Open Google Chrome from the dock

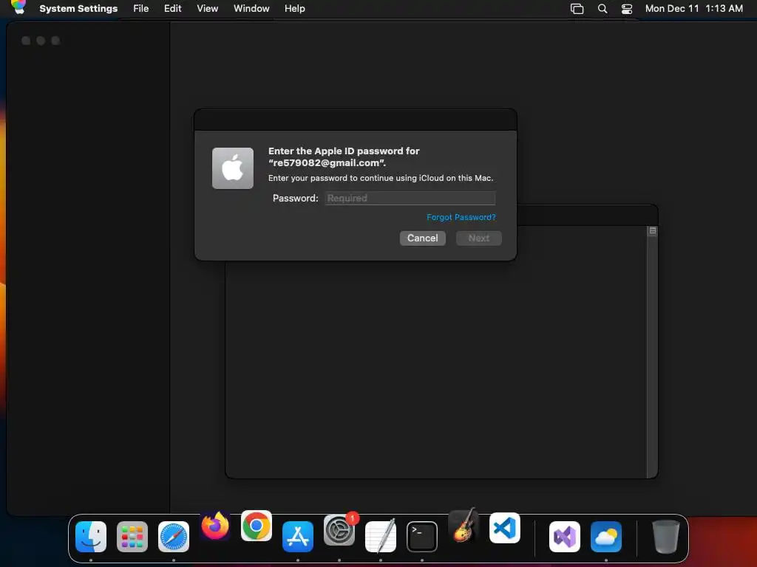(257, 526)
